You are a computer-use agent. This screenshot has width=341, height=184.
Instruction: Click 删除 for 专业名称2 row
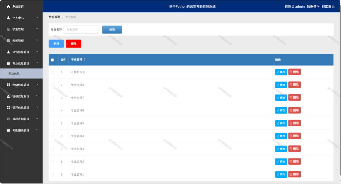point(294,161)
